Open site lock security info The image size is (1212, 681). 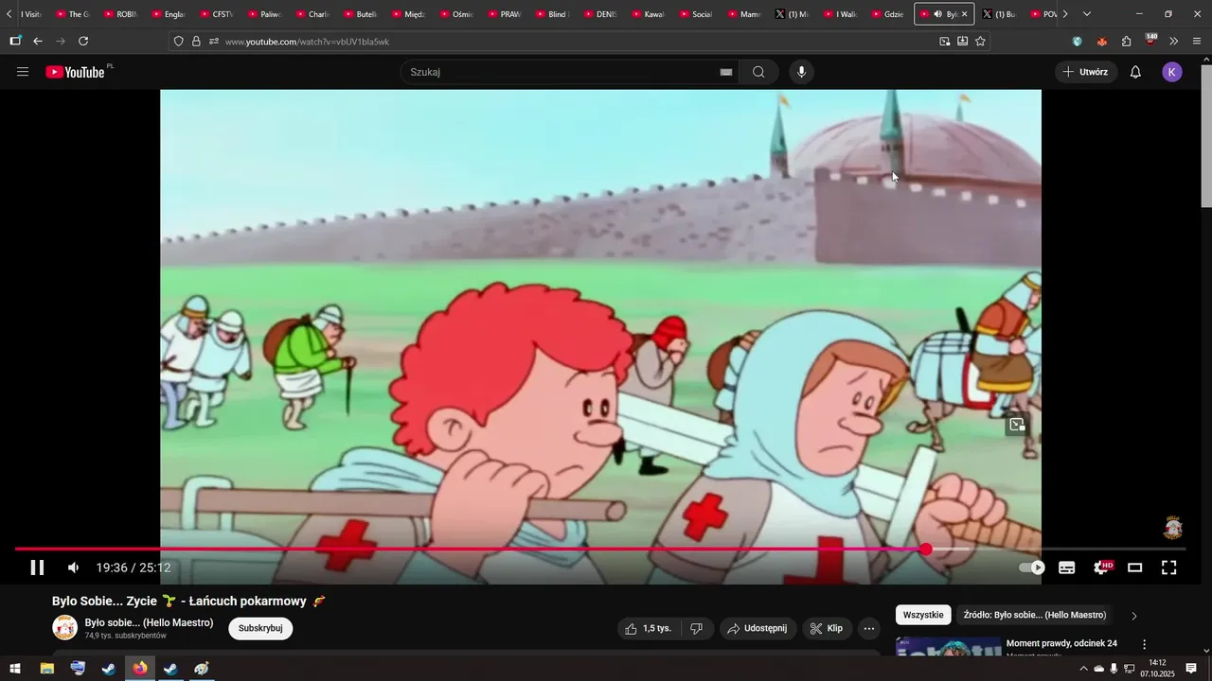pos(196,42)
